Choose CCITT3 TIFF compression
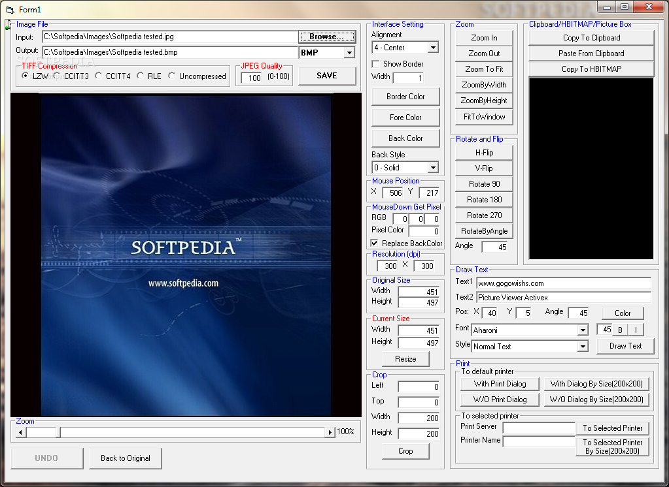Viewport: 669px width, 487px height. point(57,76)
